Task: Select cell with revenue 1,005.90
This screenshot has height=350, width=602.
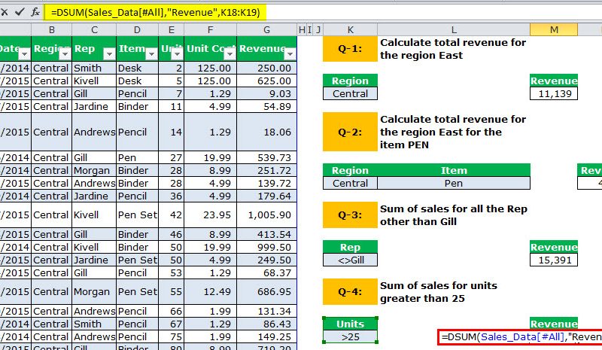Action: click(267, 215)
